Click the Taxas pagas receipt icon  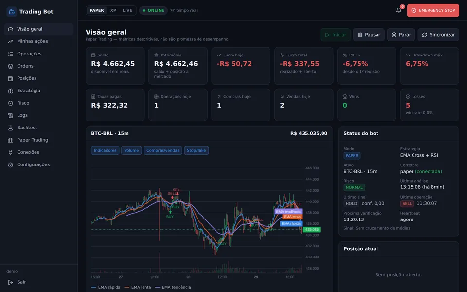pos(93,96)
